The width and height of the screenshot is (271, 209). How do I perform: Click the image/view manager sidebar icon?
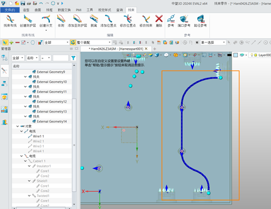[x=4, y=109]
